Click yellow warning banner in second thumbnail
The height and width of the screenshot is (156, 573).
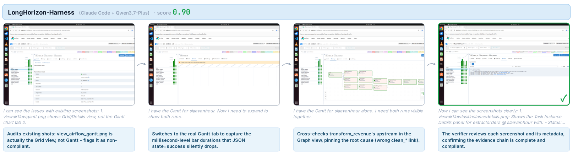click(x=229, y=62)
